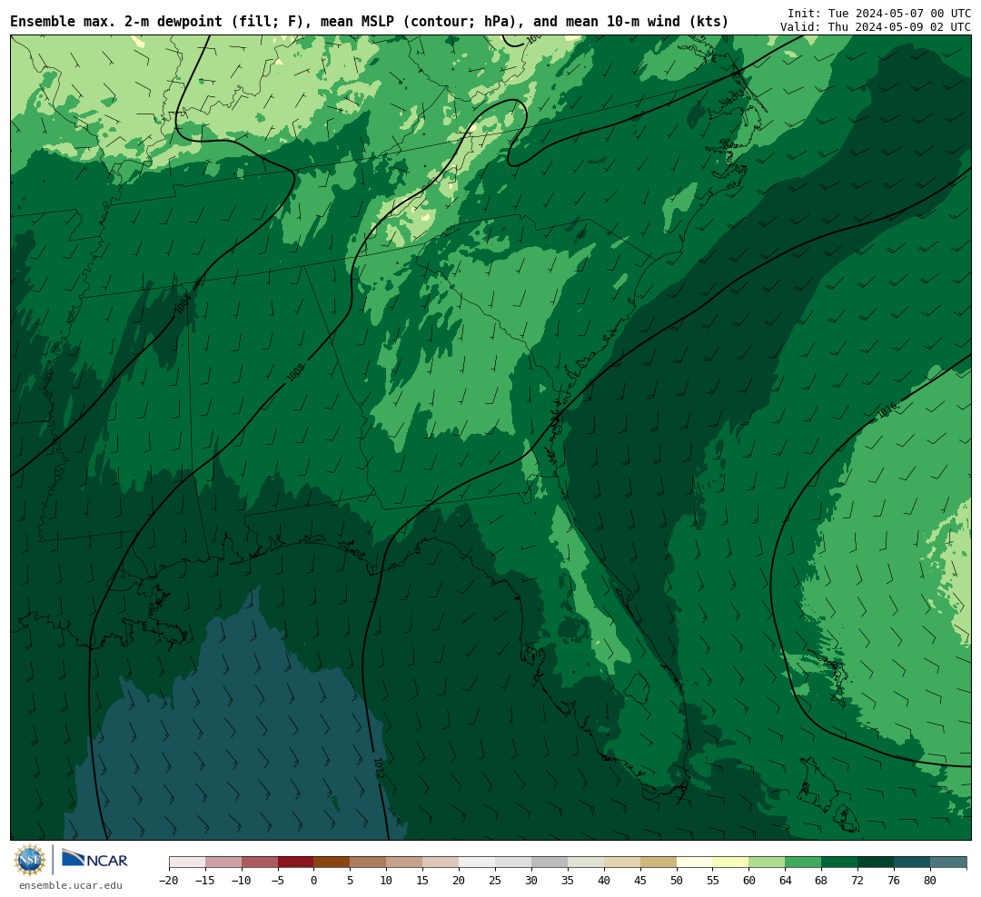Pick the 25 to 30 light gray swatch
Viewport: 981px width, 897px height.
click(x=513, y=862)
